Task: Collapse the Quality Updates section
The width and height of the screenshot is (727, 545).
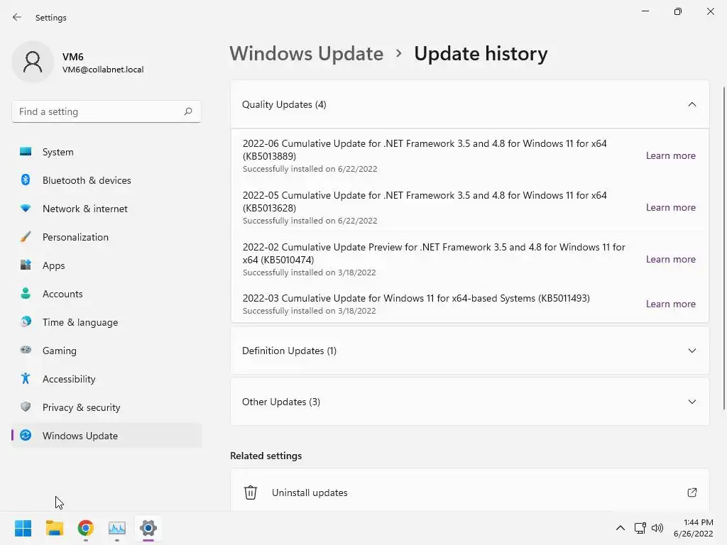Action: 692,104
